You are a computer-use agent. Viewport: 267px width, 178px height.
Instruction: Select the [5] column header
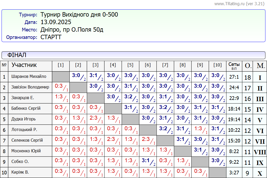coord(130,65)
